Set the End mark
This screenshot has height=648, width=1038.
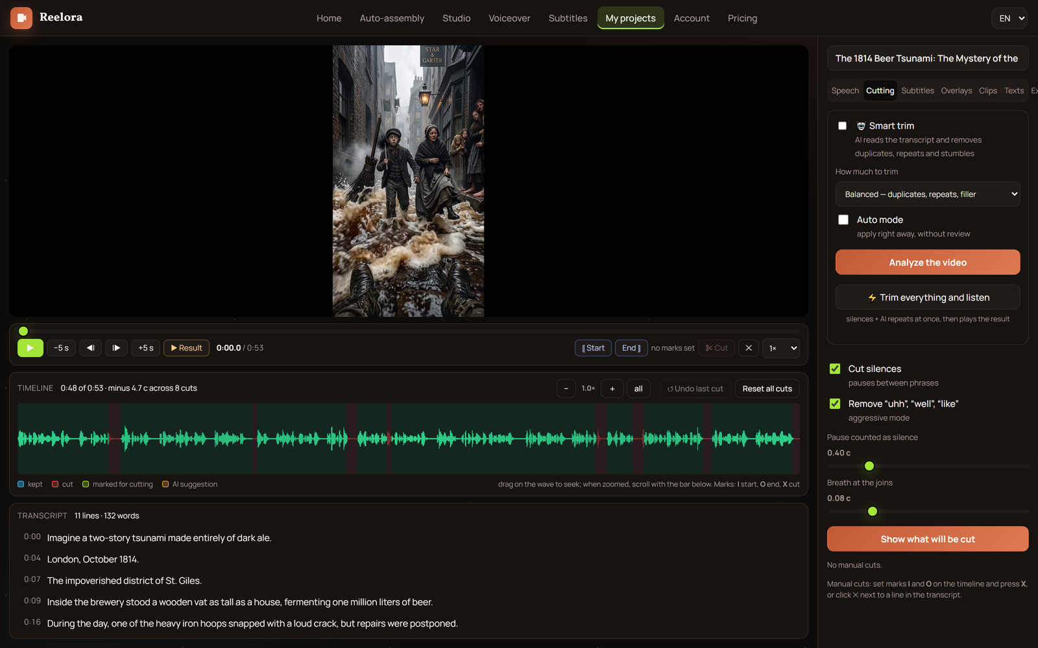(631, 348)
